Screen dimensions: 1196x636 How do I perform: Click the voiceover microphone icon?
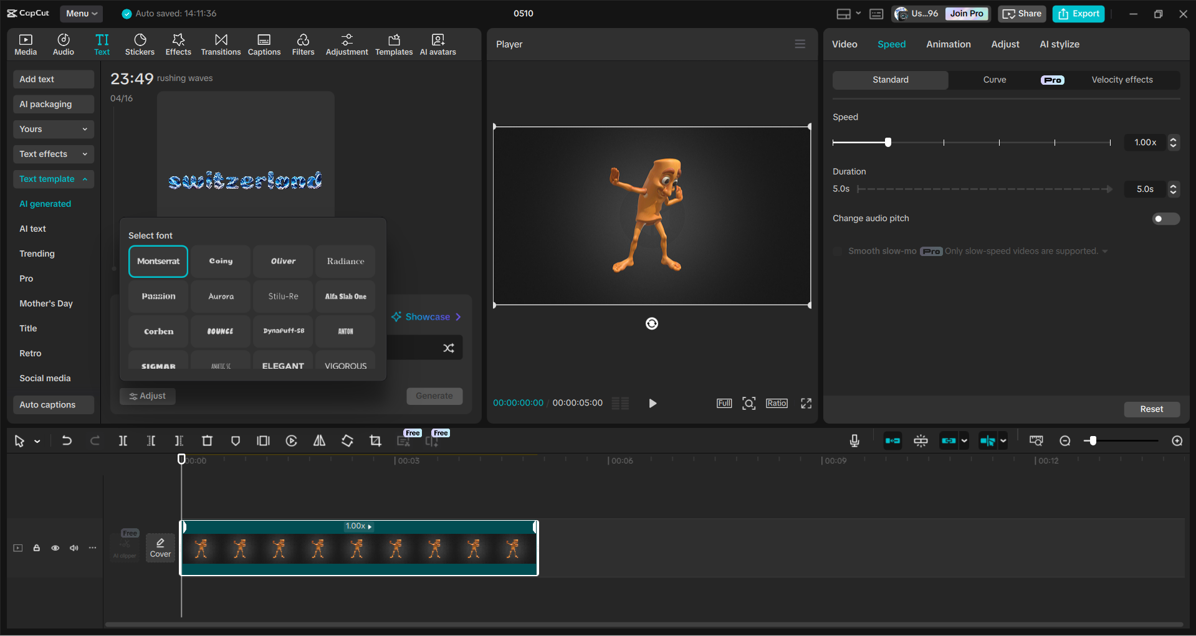pyautogui.click(x=854, y=440)
